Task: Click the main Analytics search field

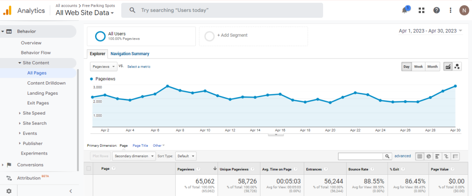Action: point(222,10)
